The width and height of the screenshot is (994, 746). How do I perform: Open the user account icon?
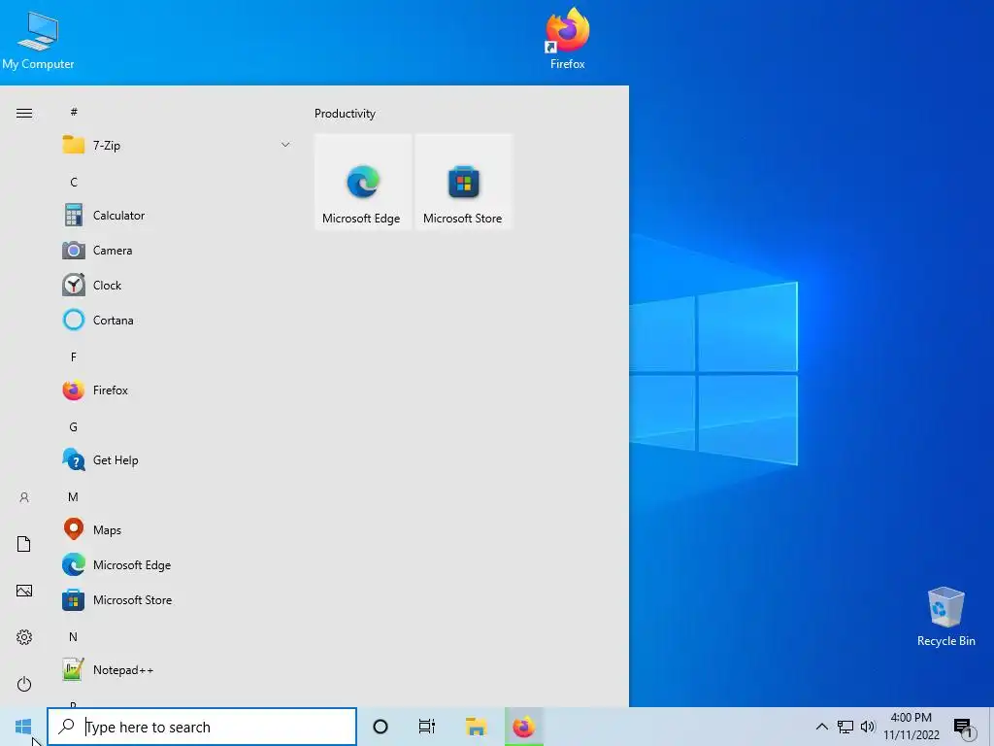point(24,497)
